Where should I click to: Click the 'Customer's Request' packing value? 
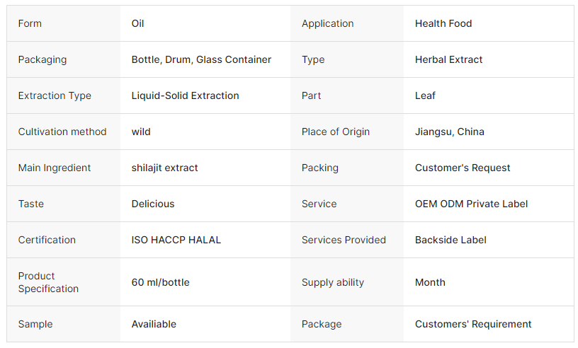463,168
